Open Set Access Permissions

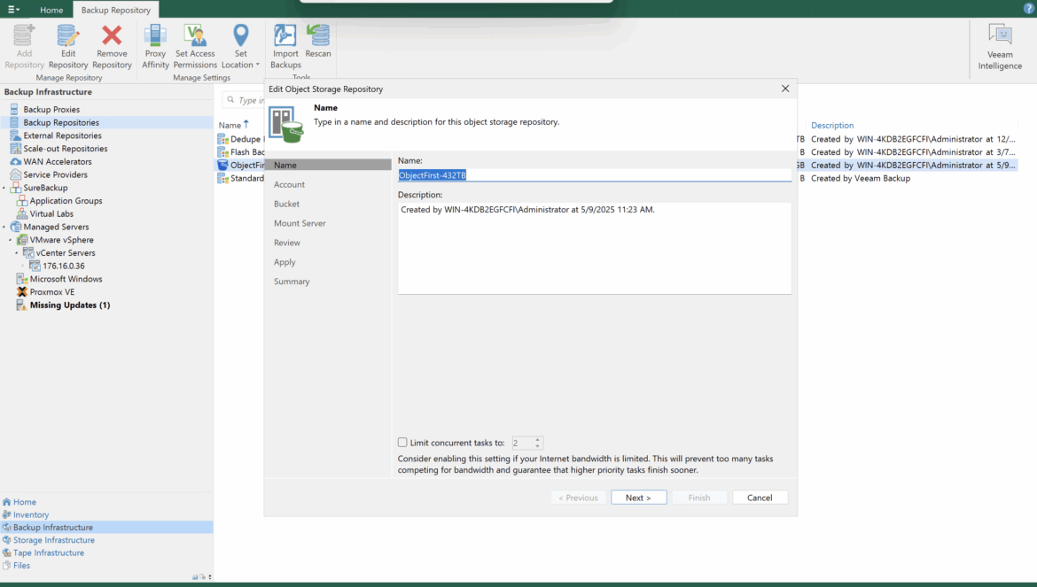click(195, 46)
